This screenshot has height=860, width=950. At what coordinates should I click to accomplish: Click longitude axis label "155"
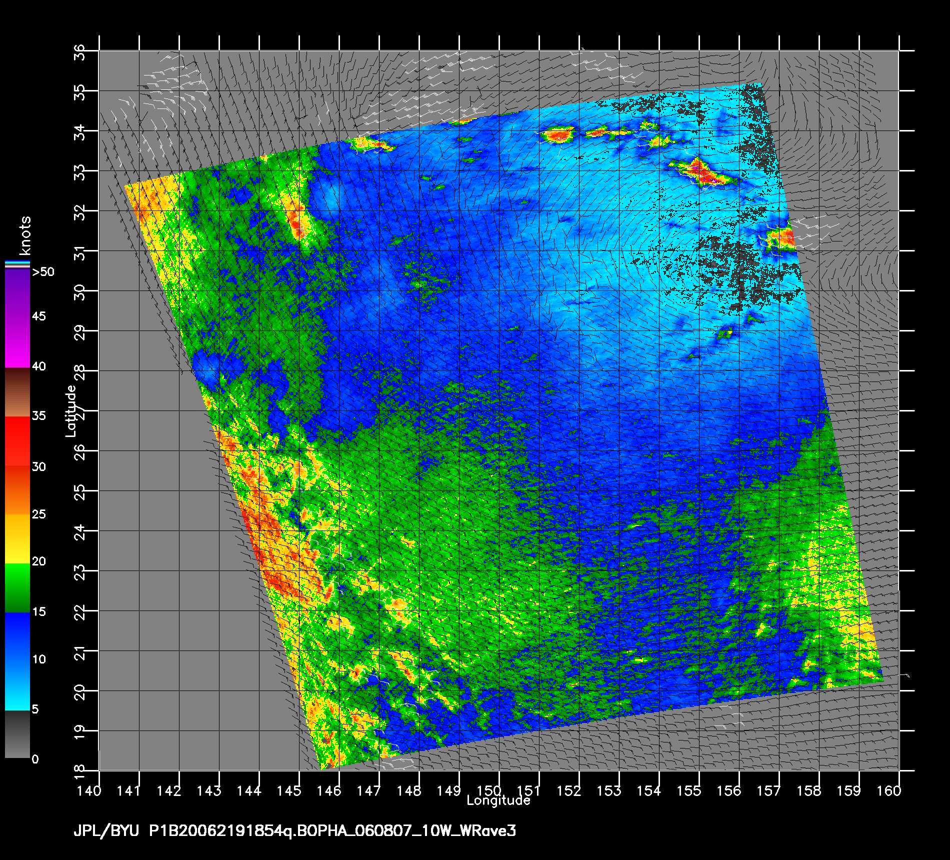(x=689, y=791)
